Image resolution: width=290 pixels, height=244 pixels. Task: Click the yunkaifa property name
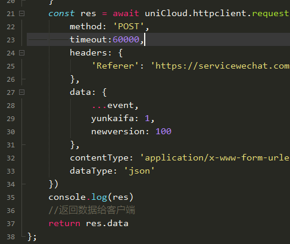(x=113, y=119)
